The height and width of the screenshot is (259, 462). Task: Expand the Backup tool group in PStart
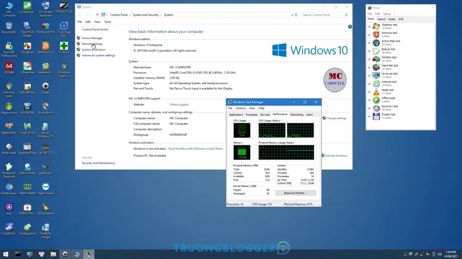click(369, 51)
